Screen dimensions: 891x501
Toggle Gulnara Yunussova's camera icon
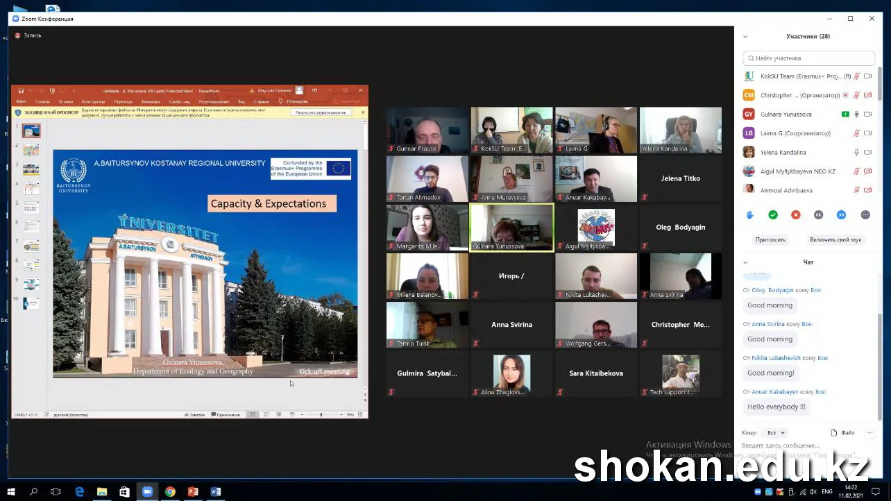click(x=867, y=114)
